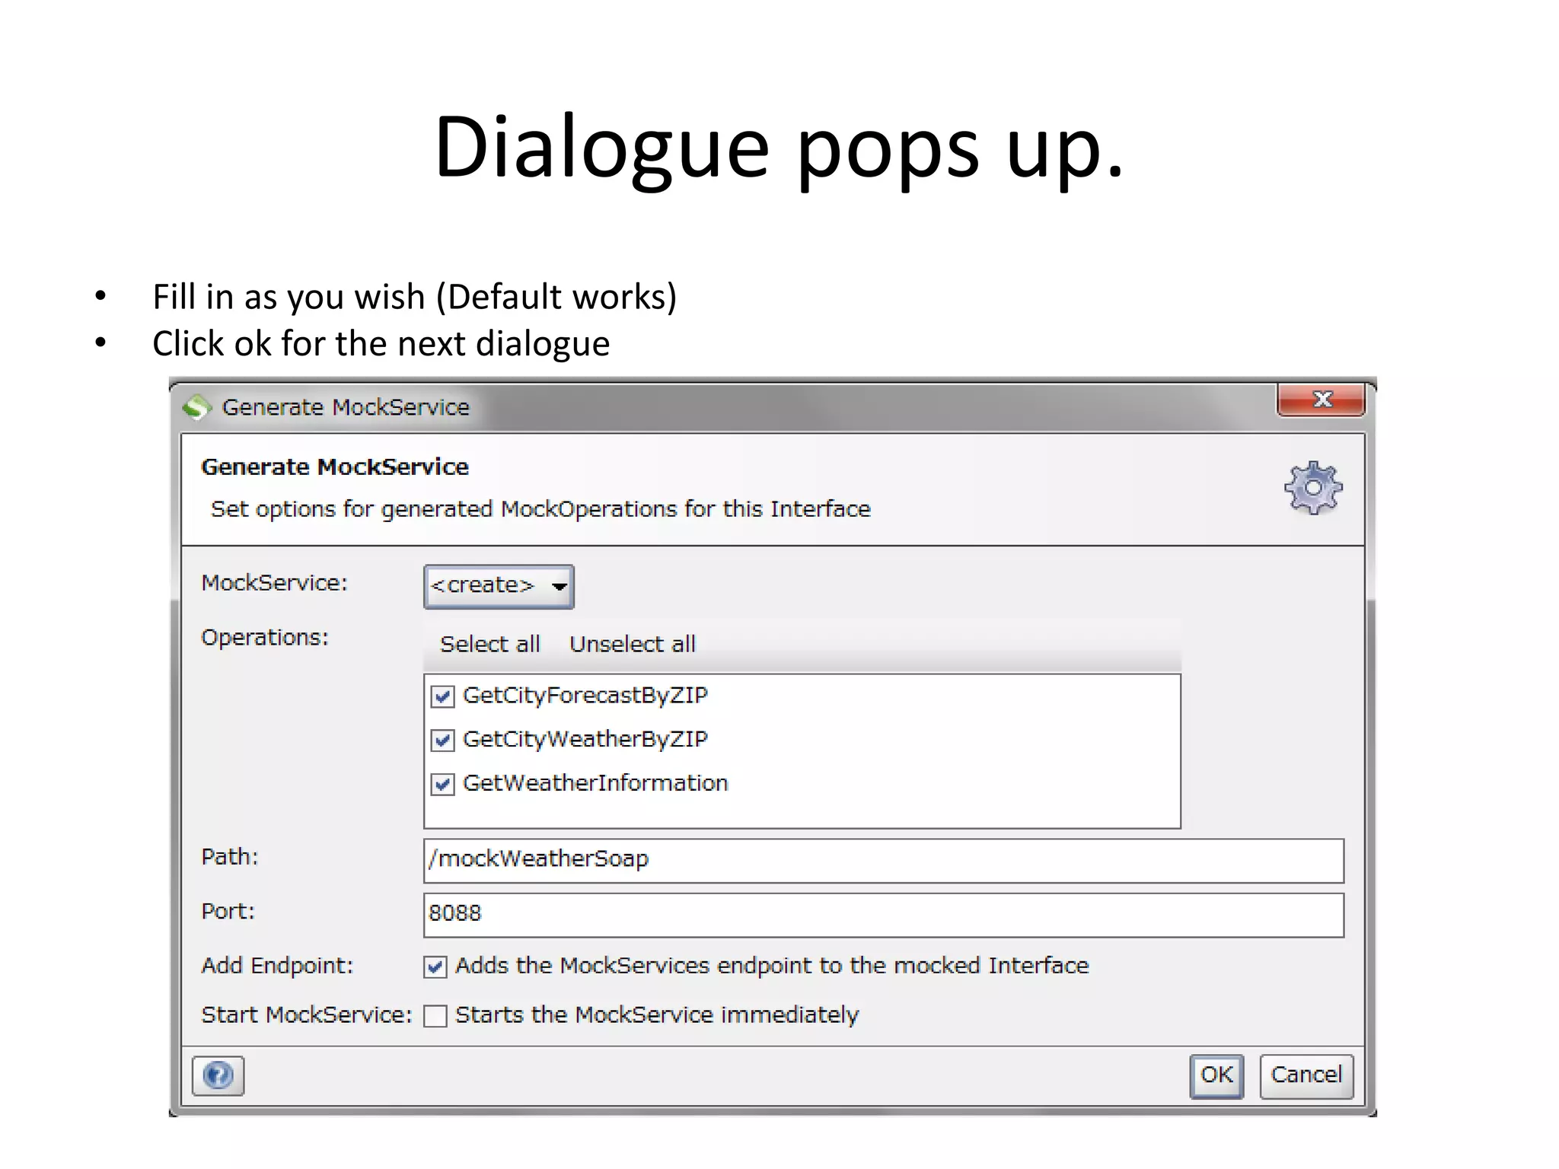Click the Path field with /mockWeatherSoap
This screenshot has height=1169, width=1559.
[884, 861]
